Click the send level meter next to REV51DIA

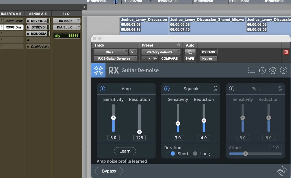pos(48,21)
